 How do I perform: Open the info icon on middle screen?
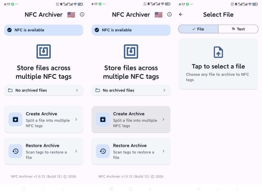click(x=169, y=15)
